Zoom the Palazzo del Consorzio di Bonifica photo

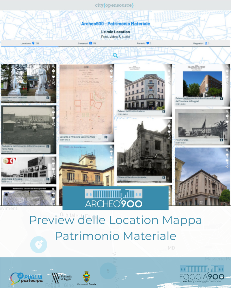(x=227, y=67)
